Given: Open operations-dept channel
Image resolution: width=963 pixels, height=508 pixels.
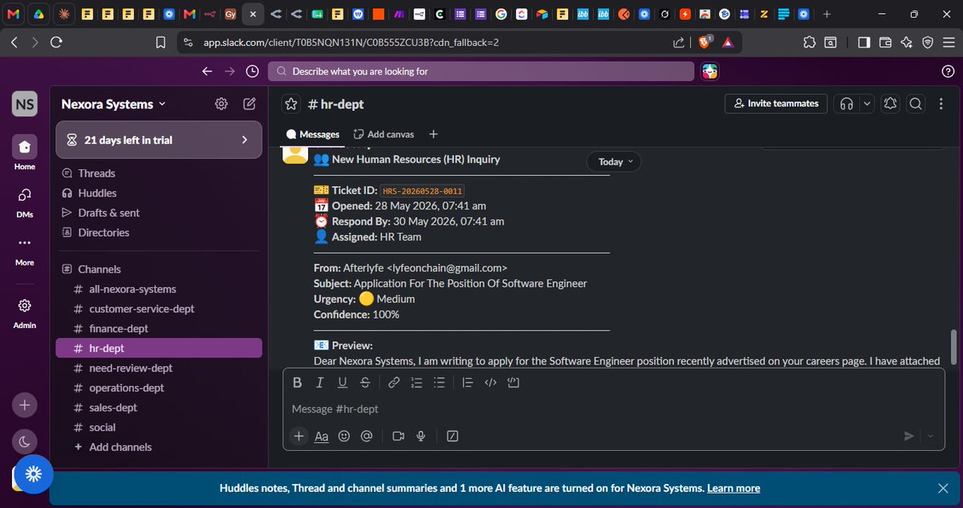Looking at the screenshot, I should (159, 388).
